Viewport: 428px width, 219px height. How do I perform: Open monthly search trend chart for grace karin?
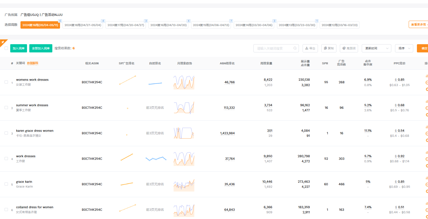click(184, 184)
